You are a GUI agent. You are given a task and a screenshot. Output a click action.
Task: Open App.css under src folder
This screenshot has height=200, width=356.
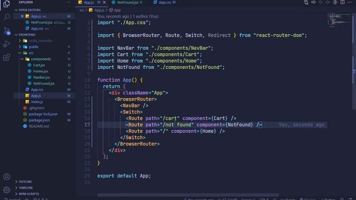[37, 90]
